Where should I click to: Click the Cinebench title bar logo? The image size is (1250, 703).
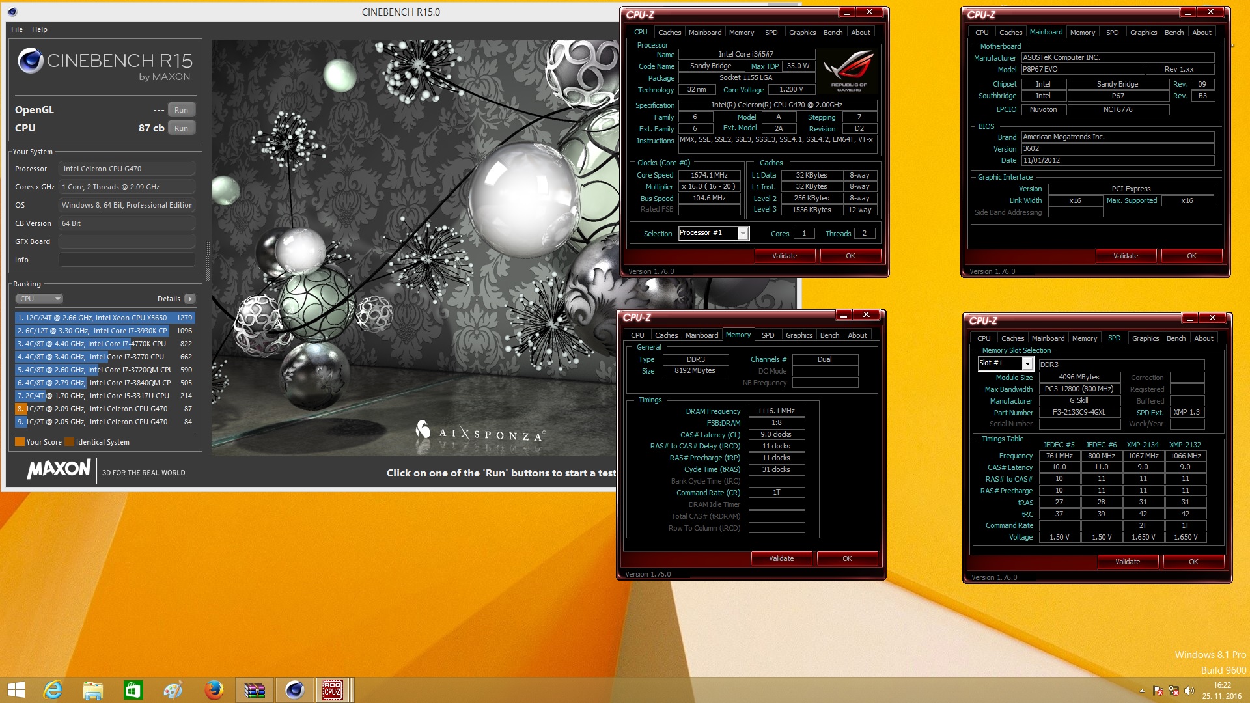tap(13, 12)
